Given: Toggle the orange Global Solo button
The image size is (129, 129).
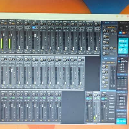Looking at the screenshot, I should tap(124, 33).
